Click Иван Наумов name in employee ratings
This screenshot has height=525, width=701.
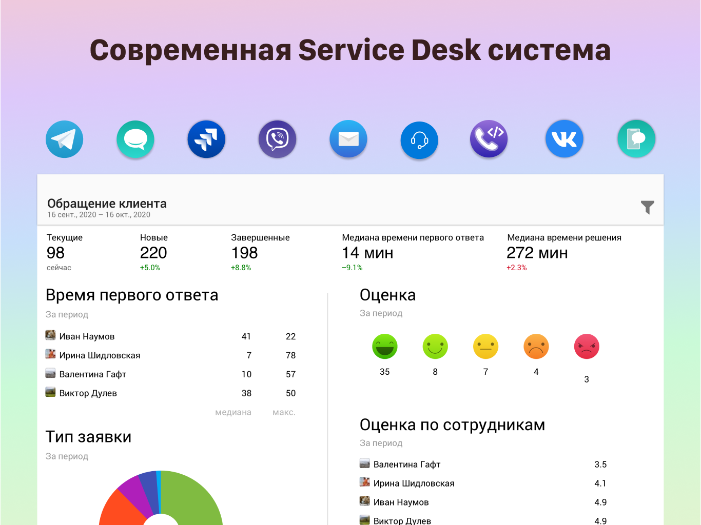tap(401, 503)
